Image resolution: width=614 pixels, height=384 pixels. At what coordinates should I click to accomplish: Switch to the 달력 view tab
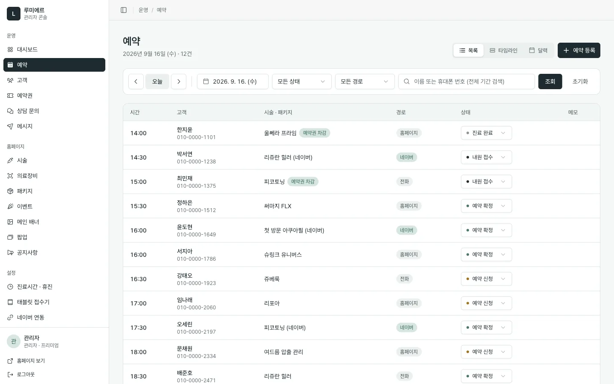click(x=538, y=50)
